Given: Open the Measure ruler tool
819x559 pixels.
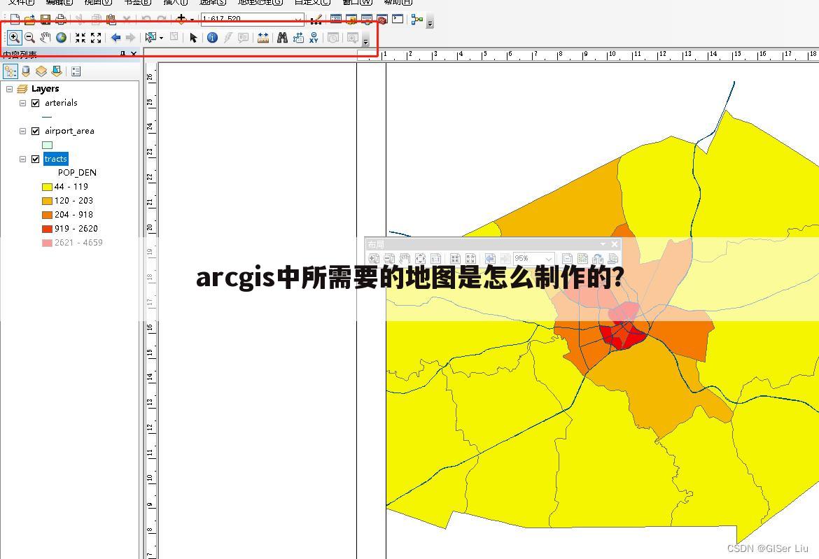Looking at the screenshot, I should point(262,38).
